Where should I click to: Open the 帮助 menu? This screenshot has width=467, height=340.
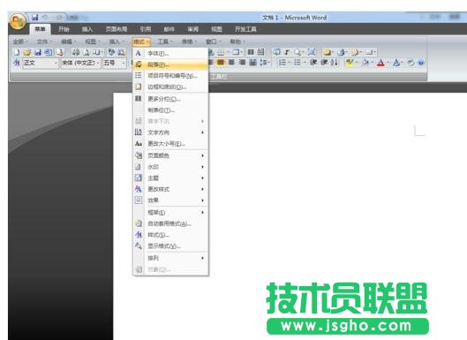[x=237, y=42]
